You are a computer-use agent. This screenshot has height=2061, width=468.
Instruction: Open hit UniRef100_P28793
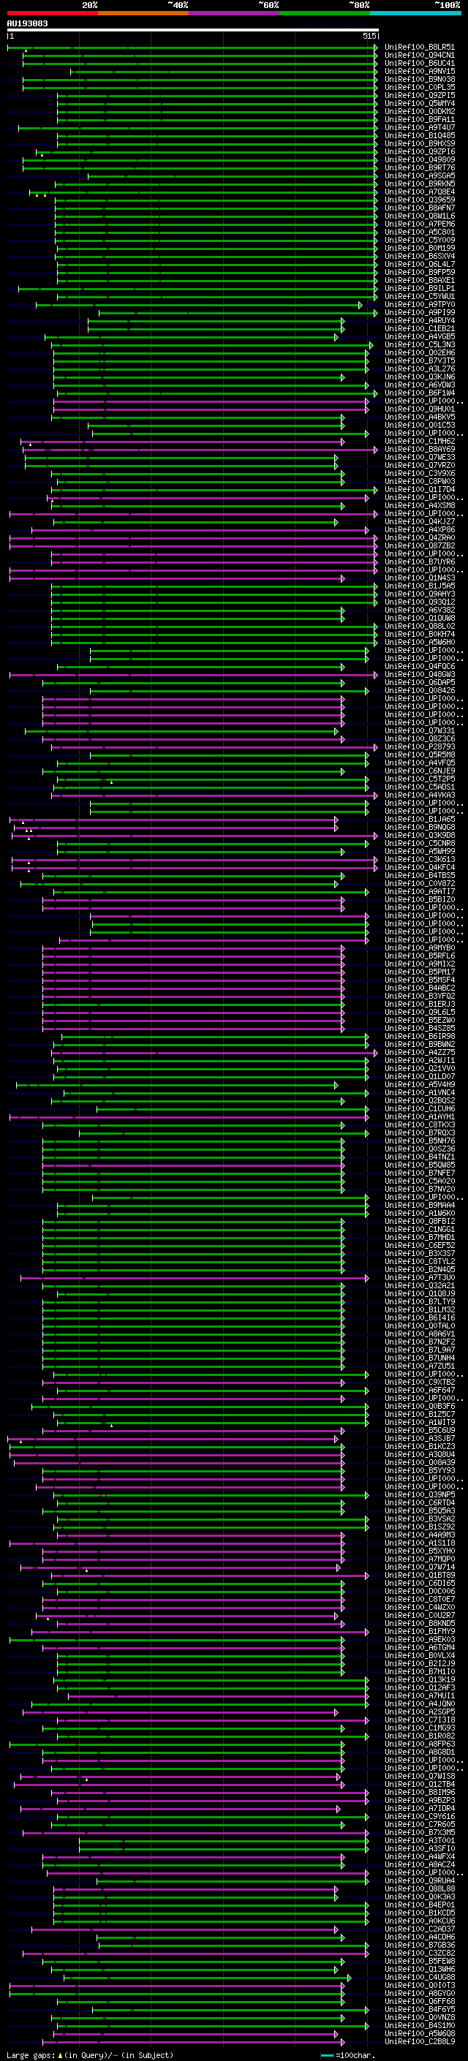click(420, 747)
